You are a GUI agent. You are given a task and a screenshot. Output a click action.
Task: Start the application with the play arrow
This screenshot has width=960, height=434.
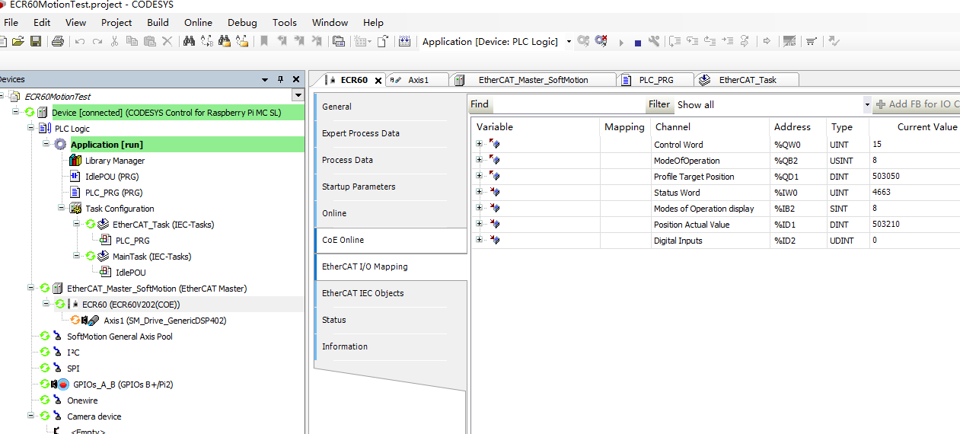pos(620,43)
